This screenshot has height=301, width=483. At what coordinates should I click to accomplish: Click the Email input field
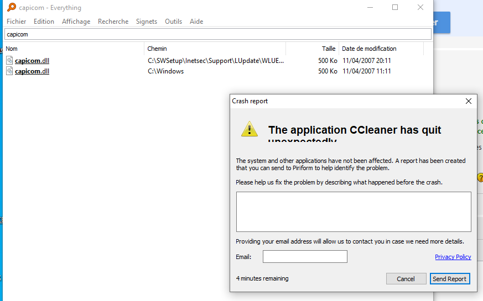pyautogui.click(x=305, y=256)
